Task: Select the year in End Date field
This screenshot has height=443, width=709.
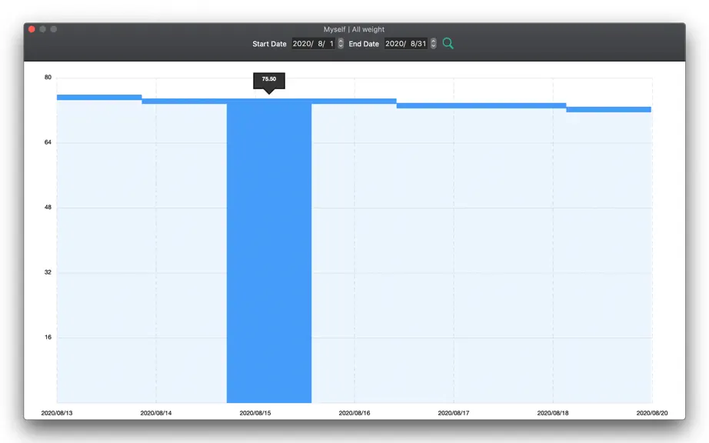Action: pos(394,43)
